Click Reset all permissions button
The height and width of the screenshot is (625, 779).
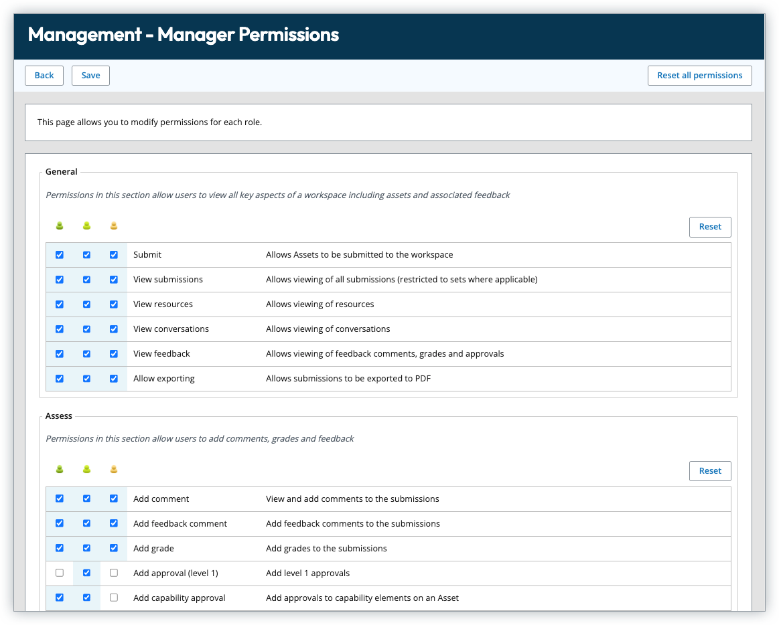pos(699,76)
